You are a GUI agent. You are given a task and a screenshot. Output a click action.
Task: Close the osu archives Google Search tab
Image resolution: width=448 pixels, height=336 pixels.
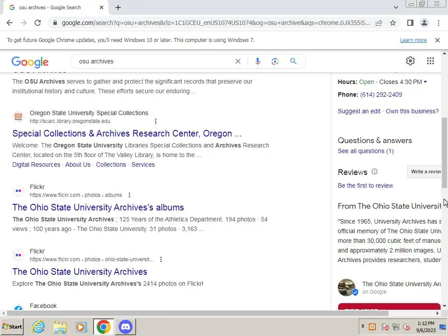pos(101,8)
